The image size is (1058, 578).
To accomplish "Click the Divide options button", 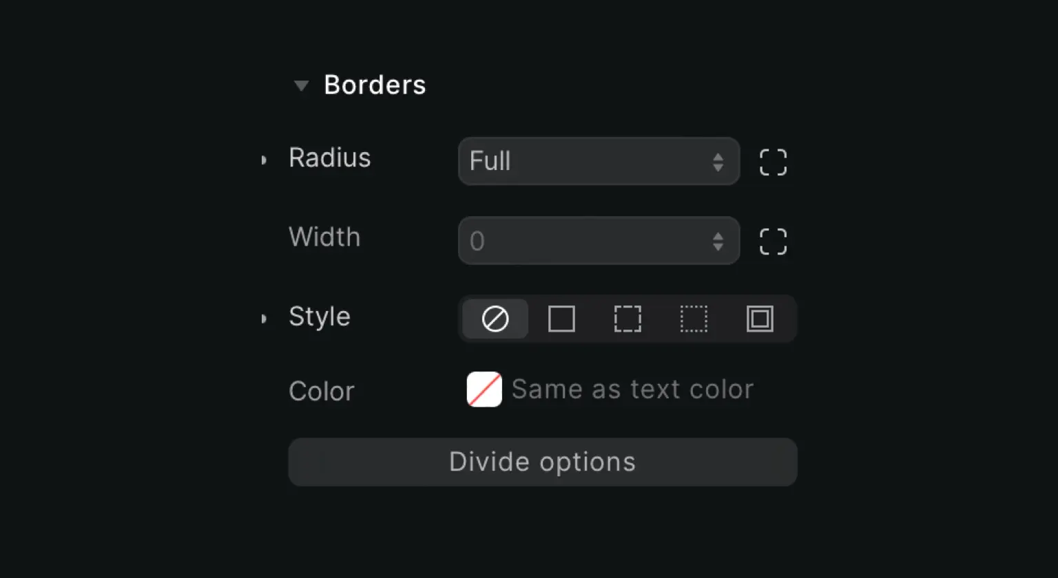I will coord(543,462).
